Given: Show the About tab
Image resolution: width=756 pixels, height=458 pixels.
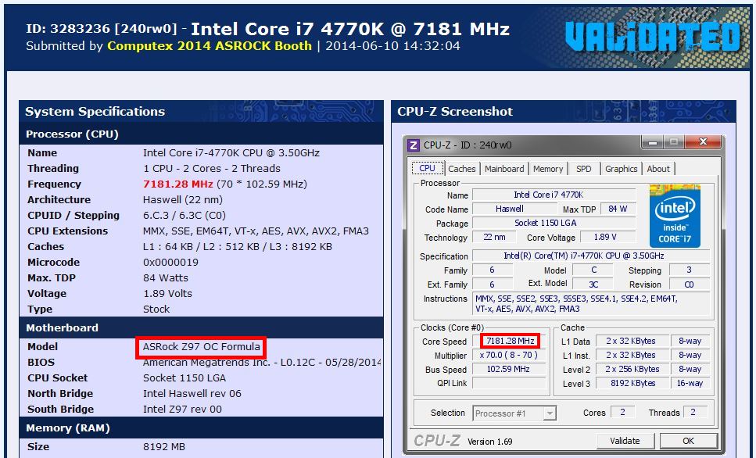Looking at the screenshot, I should (x=658, y=169).
